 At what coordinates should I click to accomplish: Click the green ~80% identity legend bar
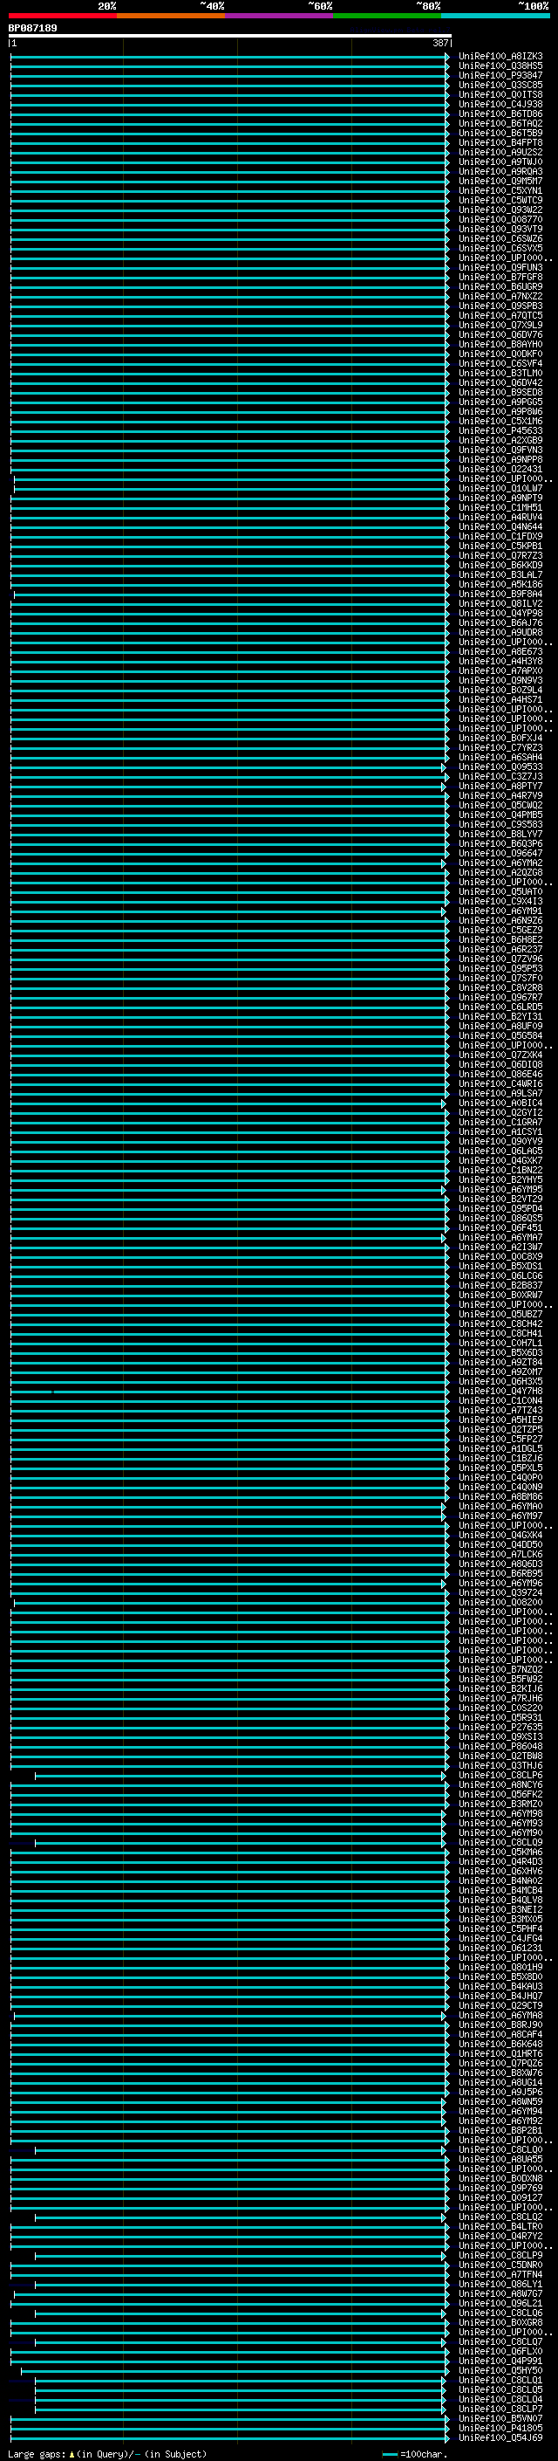tap(387, 16)
